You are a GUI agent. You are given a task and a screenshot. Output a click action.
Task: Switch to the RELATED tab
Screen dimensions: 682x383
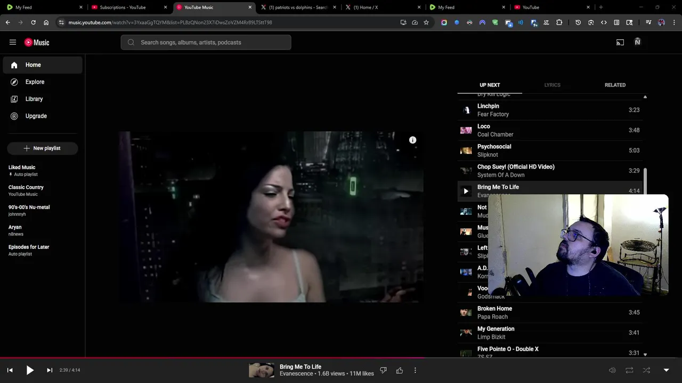pos(615,85)
